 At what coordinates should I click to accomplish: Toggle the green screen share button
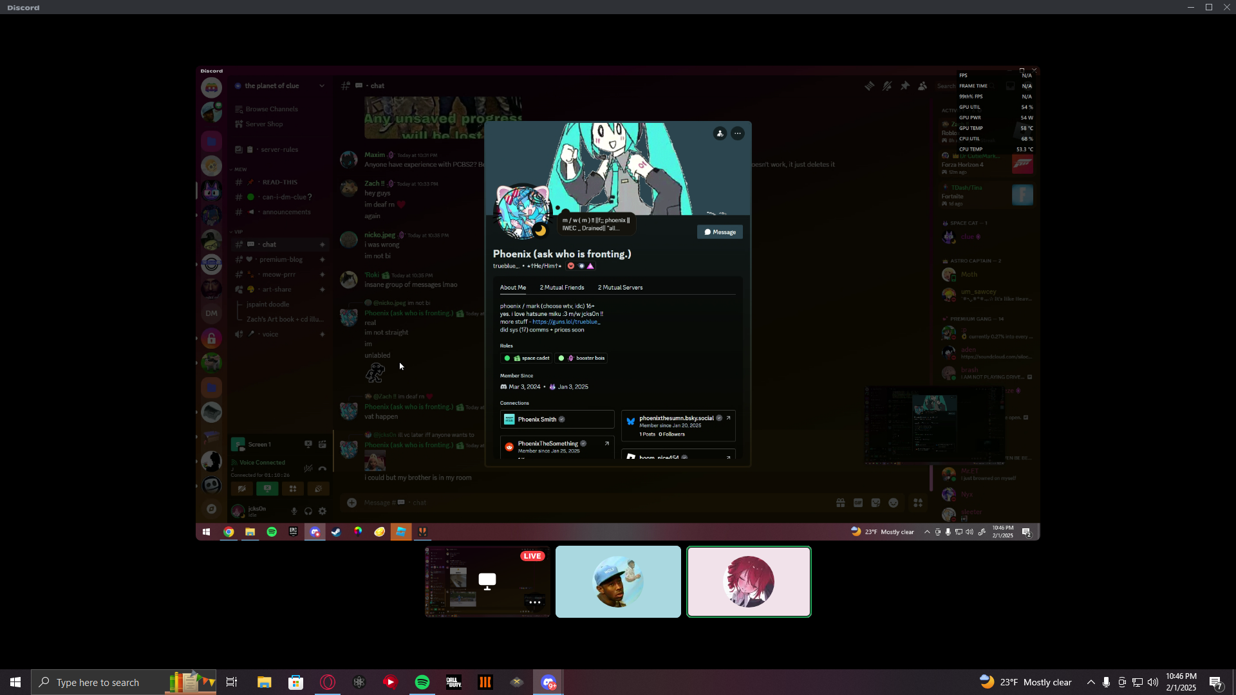[267, 489]
